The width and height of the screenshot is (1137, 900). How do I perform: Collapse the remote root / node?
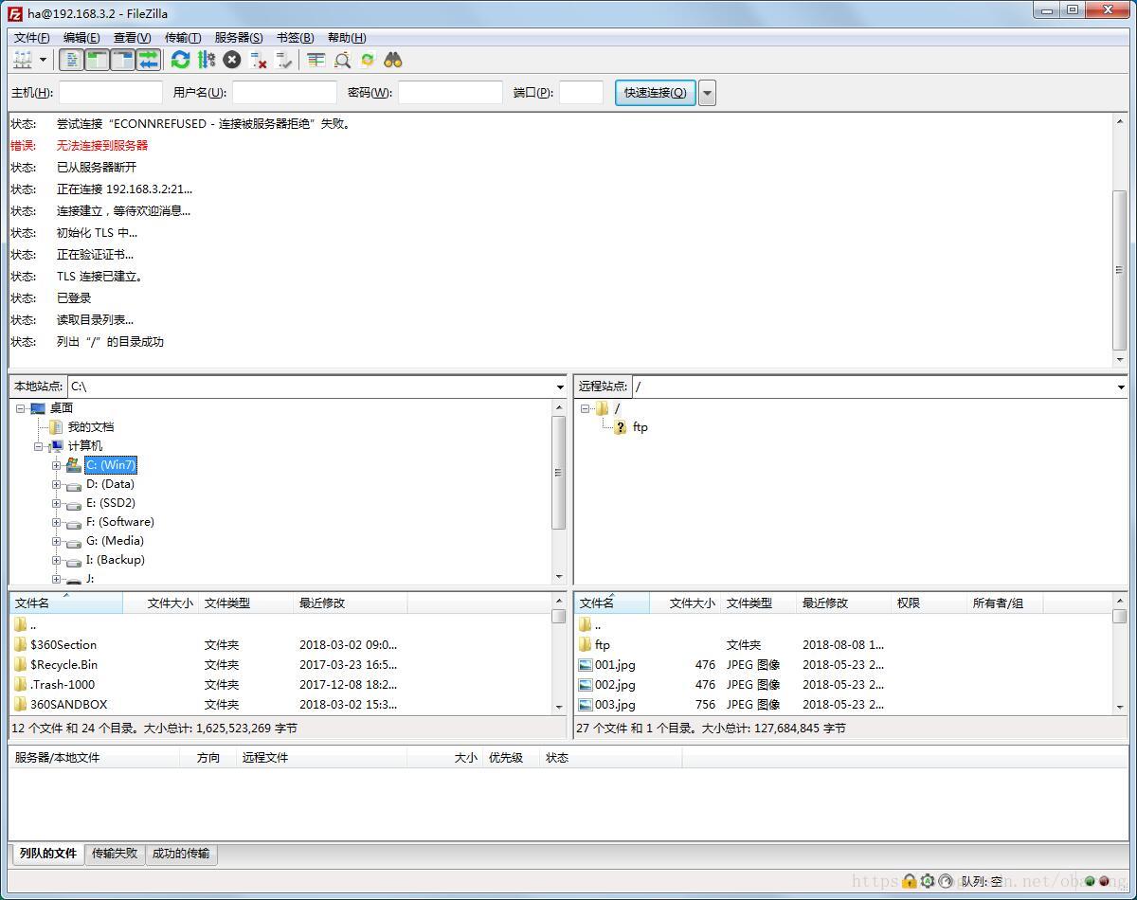[586, 408]
